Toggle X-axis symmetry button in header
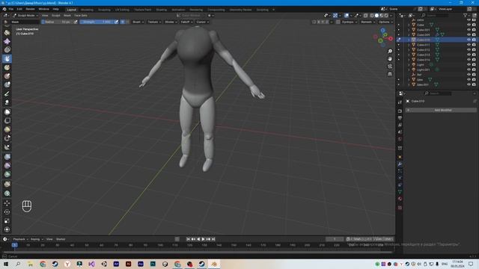479x269 pixels. (318, 22)
